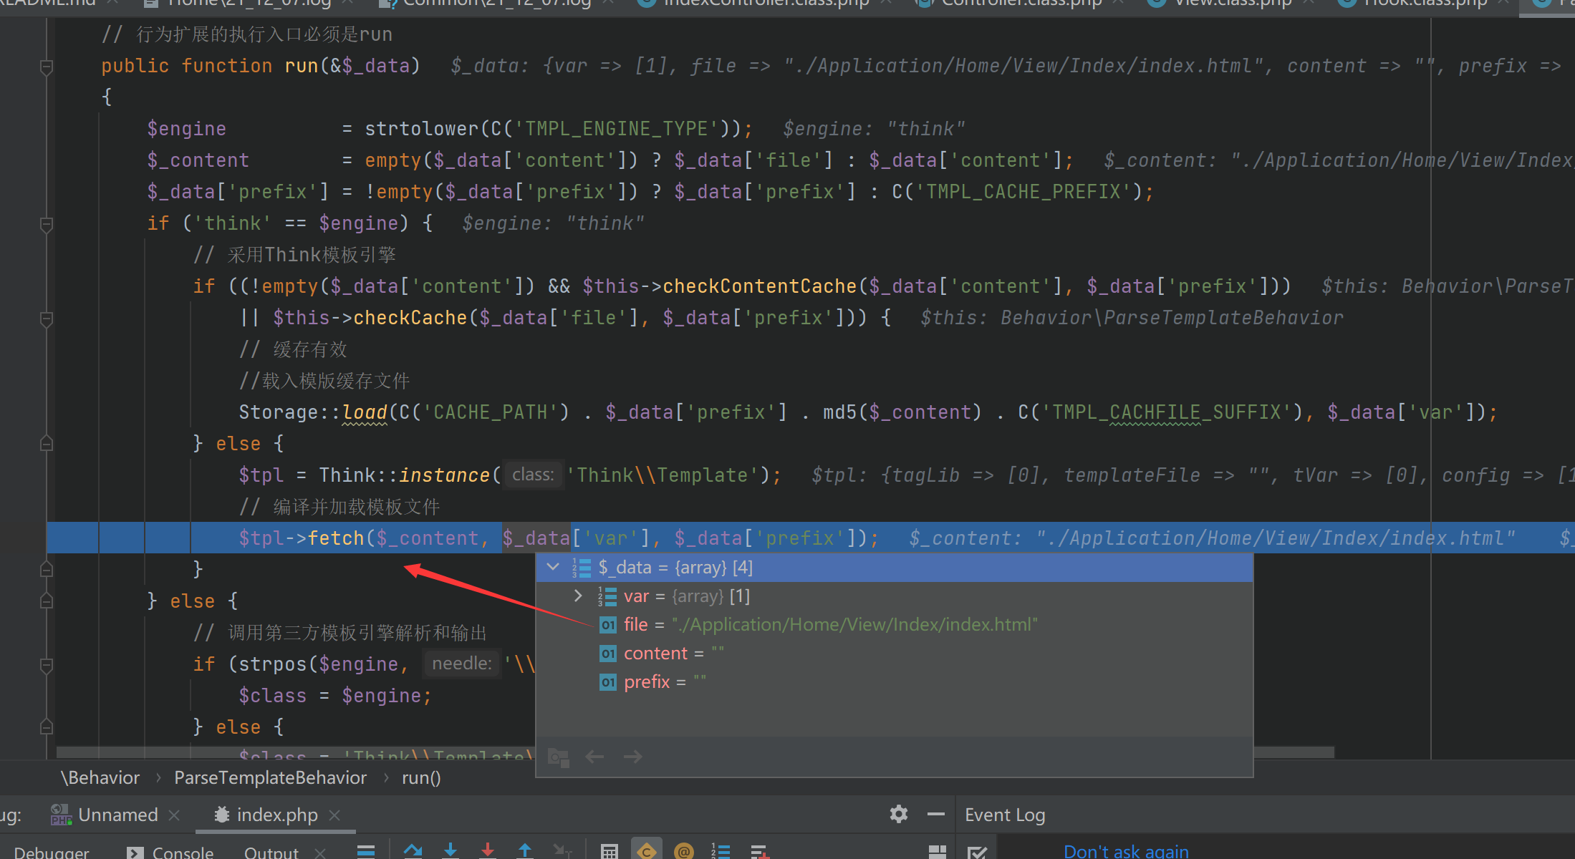Click the folder icon in variable popup footer

pos(558,757)
